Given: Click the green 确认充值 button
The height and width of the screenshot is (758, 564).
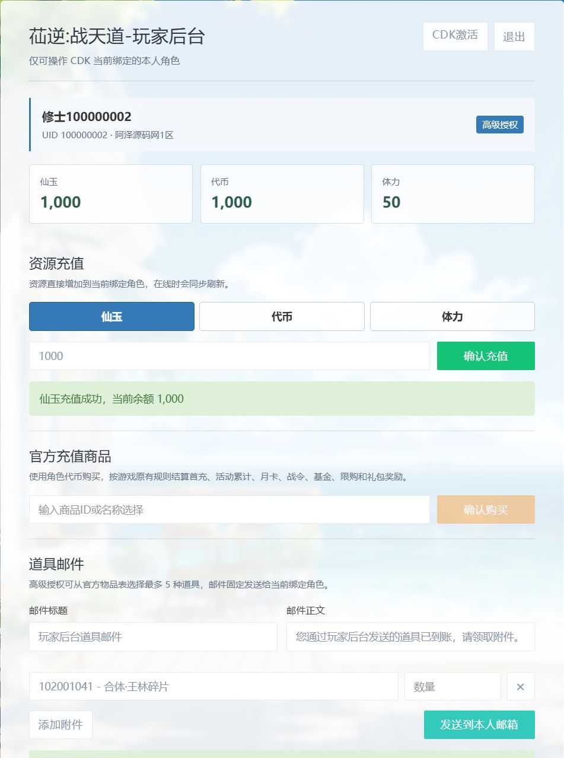Looking at the screenshot, I should (x=486, y=356).
